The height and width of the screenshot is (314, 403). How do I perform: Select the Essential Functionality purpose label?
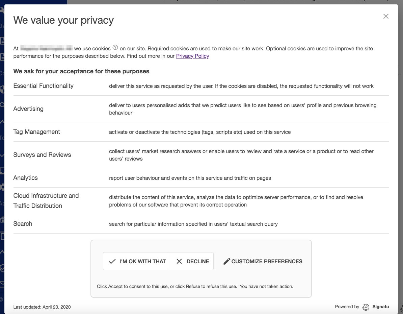point(43,86)
